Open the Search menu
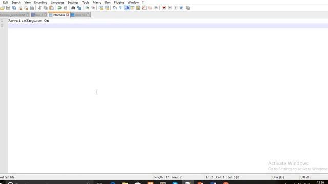This screenshot has height=184, width=328. tap(16, 2)
